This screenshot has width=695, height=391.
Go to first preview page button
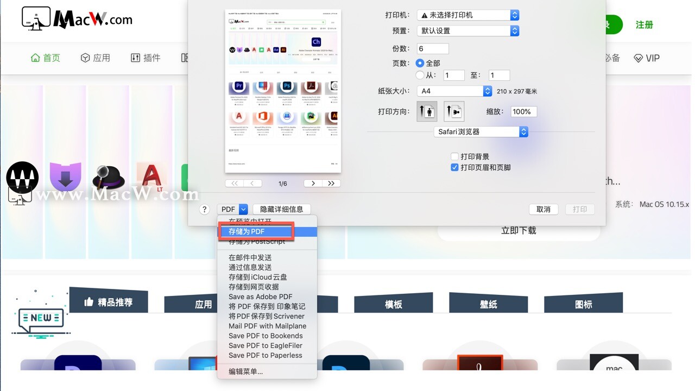[x=235, y=184]
